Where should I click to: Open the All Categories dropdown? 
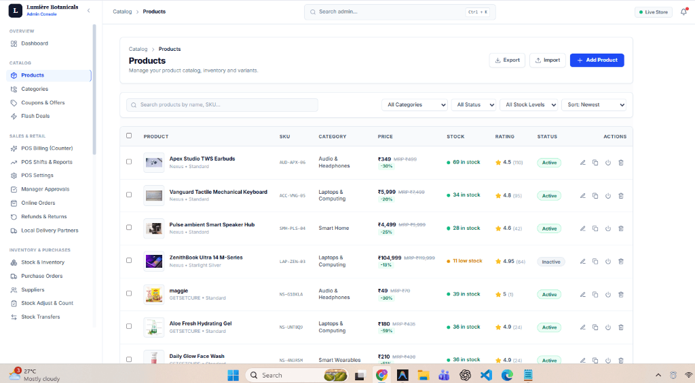415,104
